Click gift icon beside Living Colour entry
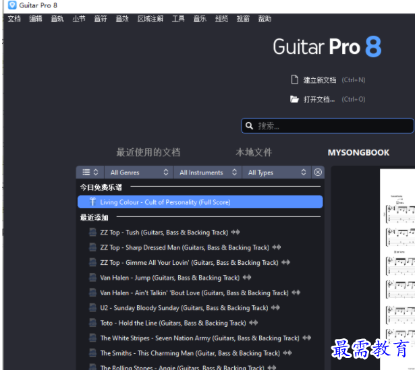The image size is (415, 370). click(x=92, y=202)
